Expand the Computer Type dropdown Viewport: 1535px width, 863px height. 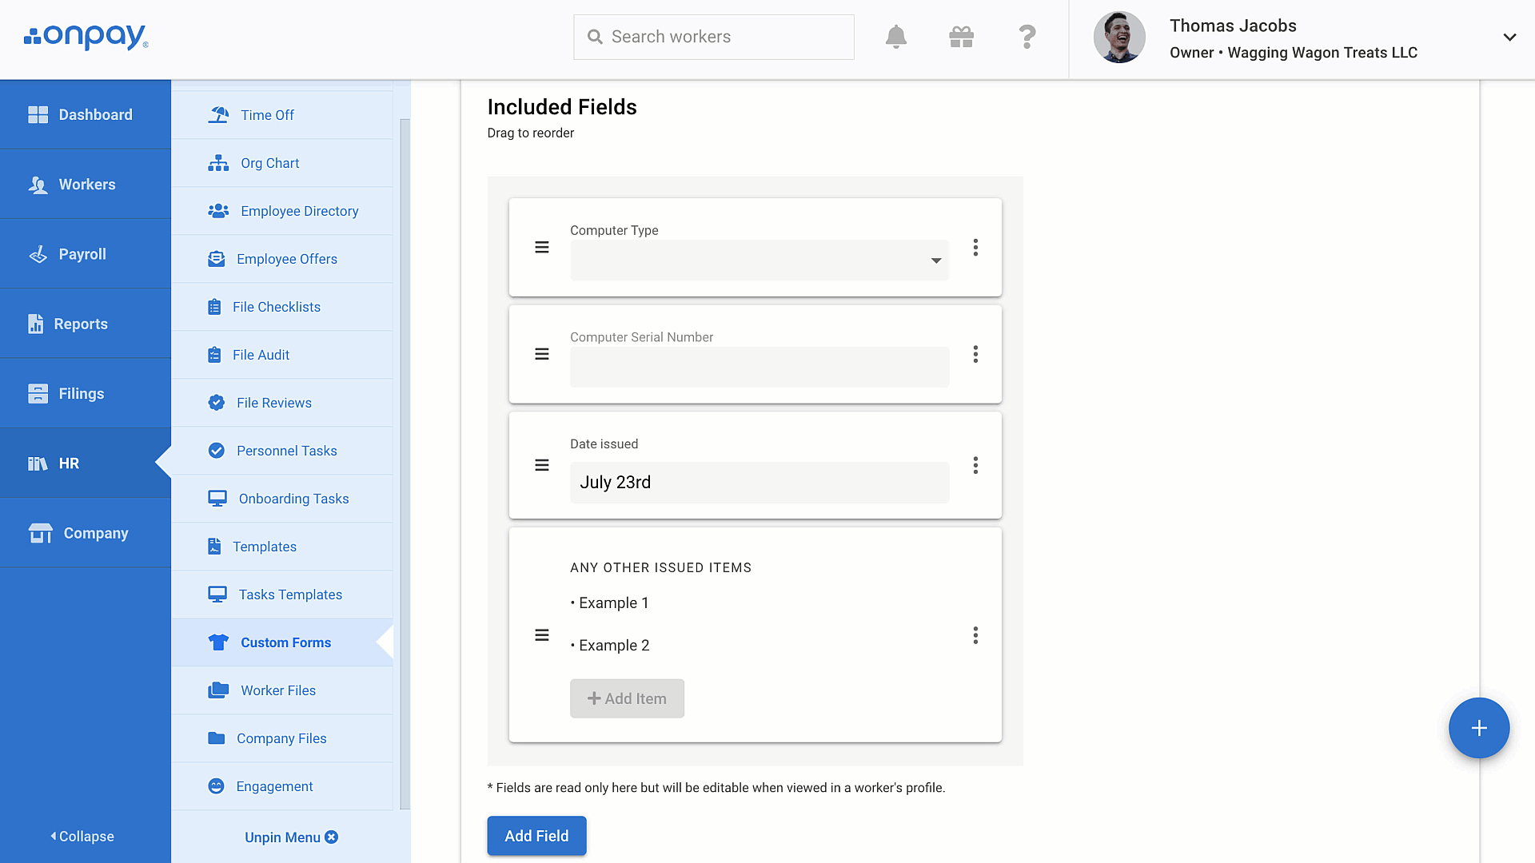760,260
